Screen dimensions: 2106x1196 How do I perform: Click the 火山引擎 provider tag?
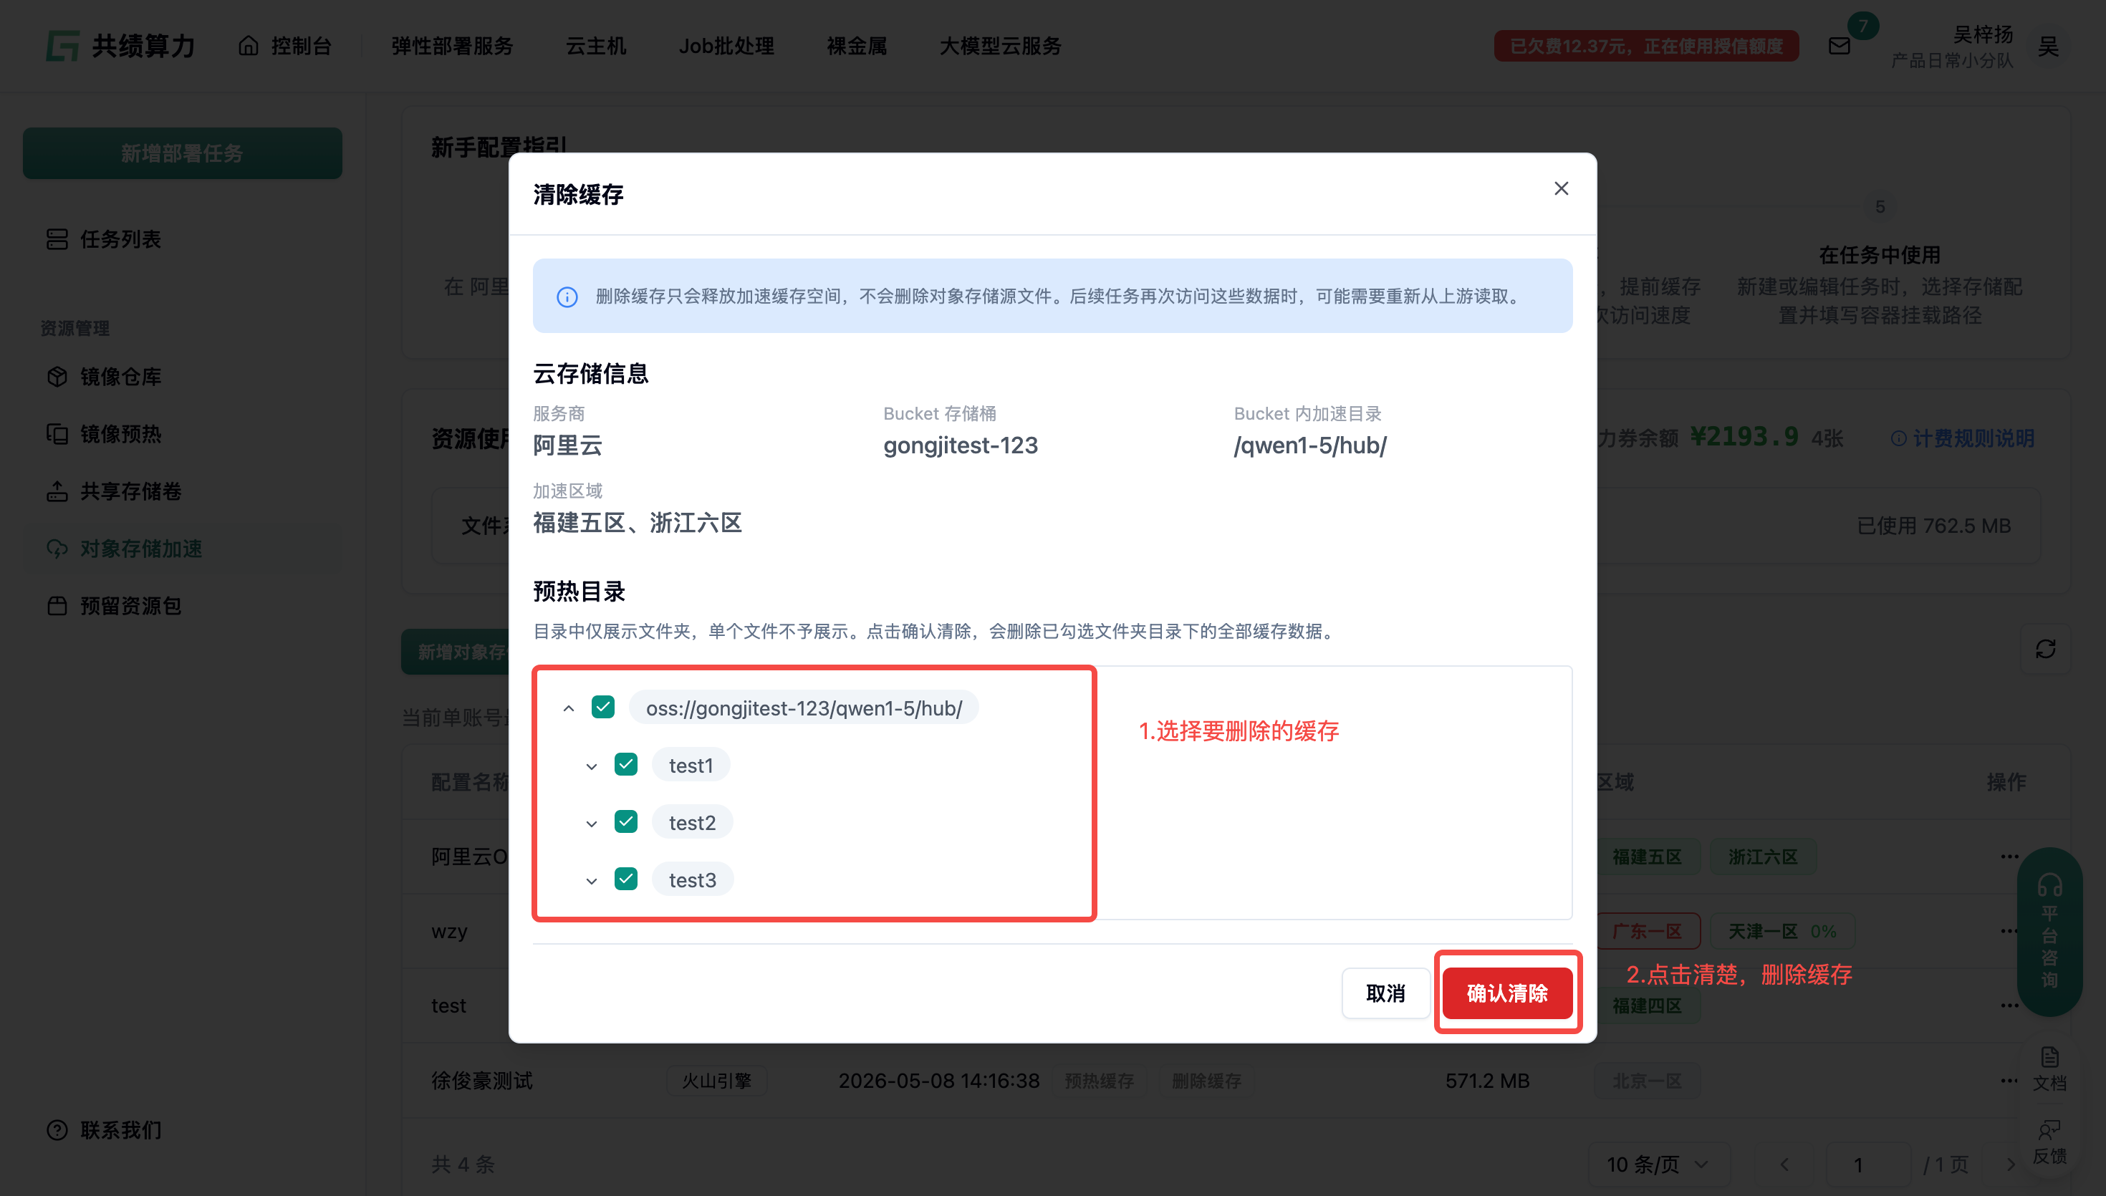click(x=716, y=1081)
